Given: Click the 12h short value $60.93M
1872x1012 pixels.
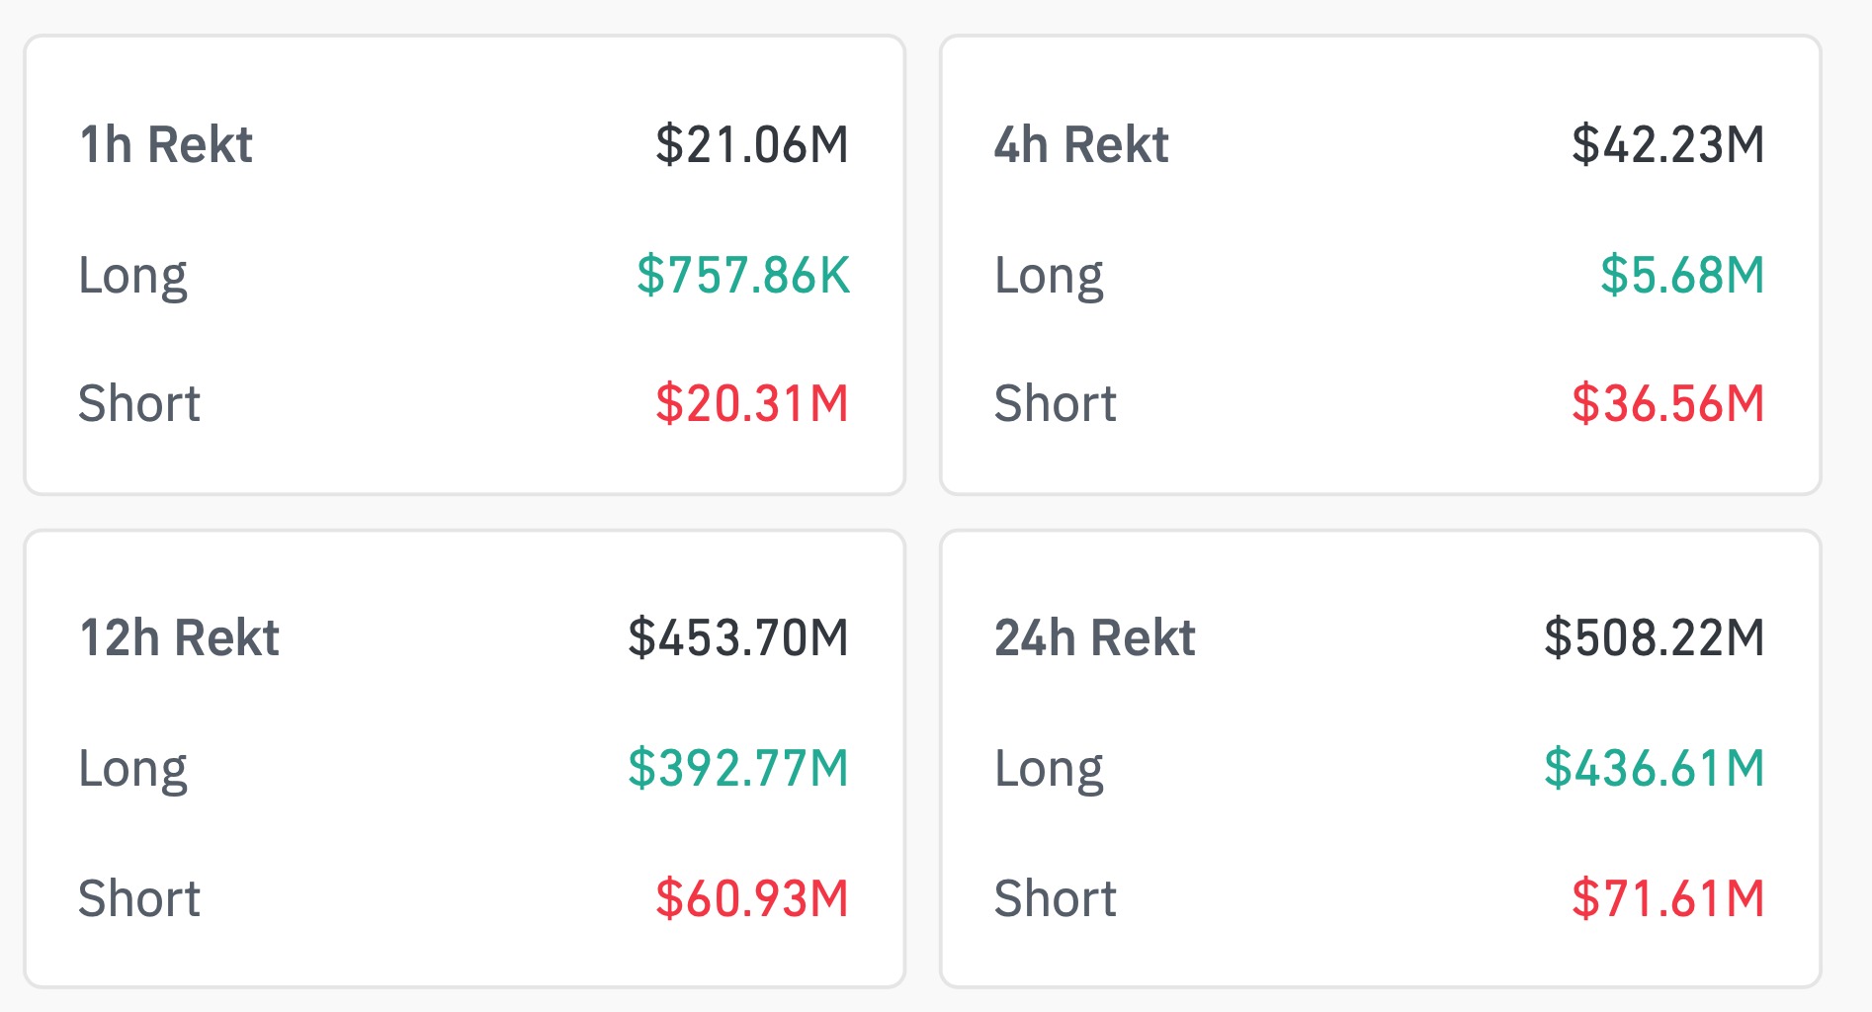Looking at the screenshot, I should click(751, 898).
